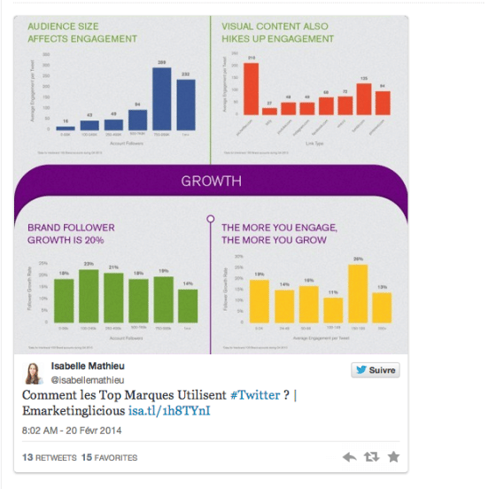Retweet this tweet using the retweet icon
496x489 pixels.
371,457
